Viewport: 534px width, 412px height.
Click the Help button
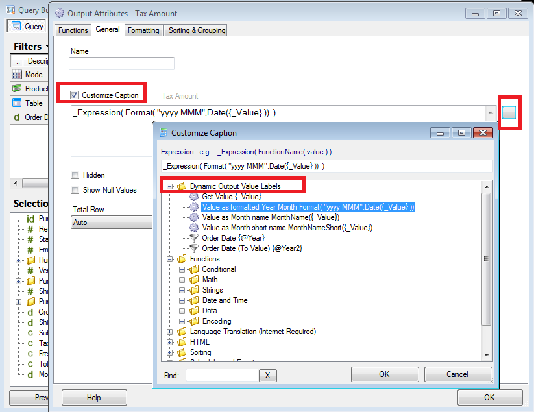click(x=94, y=398)
